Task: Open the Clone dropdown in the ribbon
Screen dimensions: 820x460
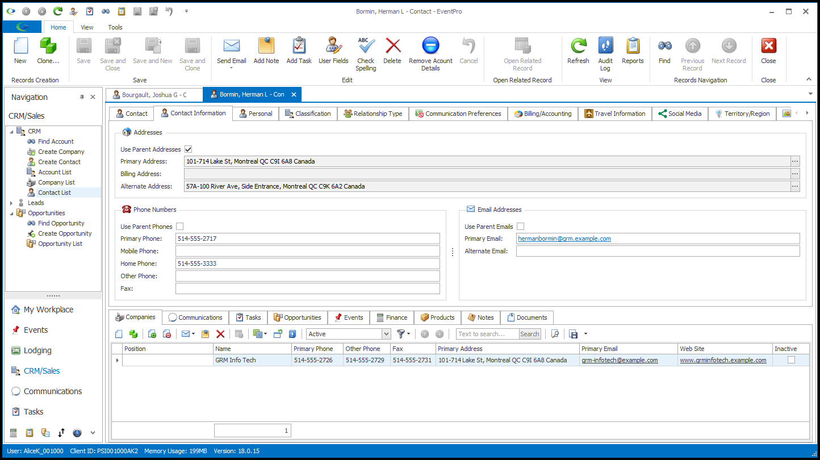Action: pos(48,51)
